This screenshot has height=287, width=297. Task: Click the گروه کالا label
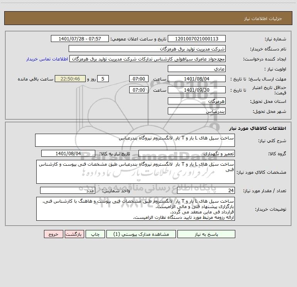coord(277,154)
